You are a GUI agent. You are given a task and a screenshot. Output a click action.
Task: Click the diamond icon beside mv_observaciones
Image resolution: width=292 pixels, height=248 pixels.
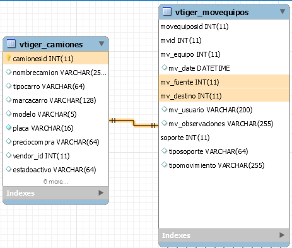tap(164, 123)
